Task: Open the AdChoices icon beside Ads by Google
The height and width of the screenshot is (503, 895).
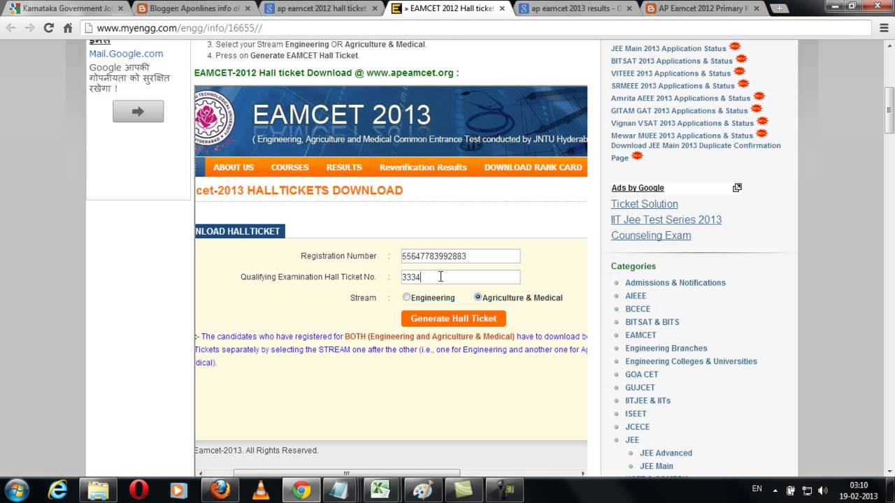Action: (x=737, y=187)
